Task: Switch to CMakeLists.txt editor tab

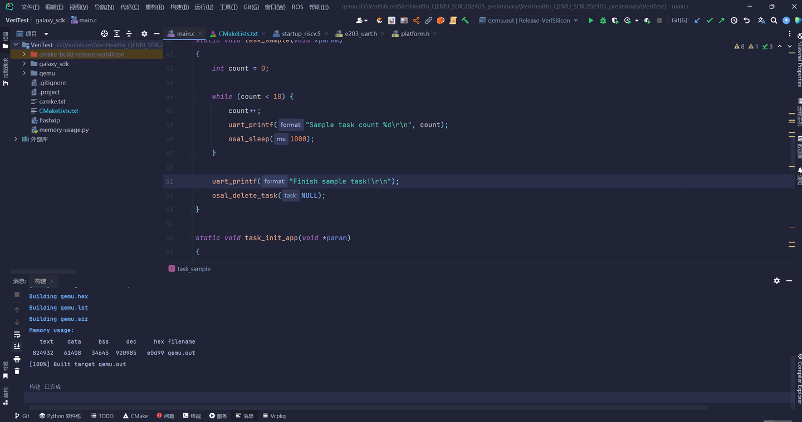Action: [238, 34]
